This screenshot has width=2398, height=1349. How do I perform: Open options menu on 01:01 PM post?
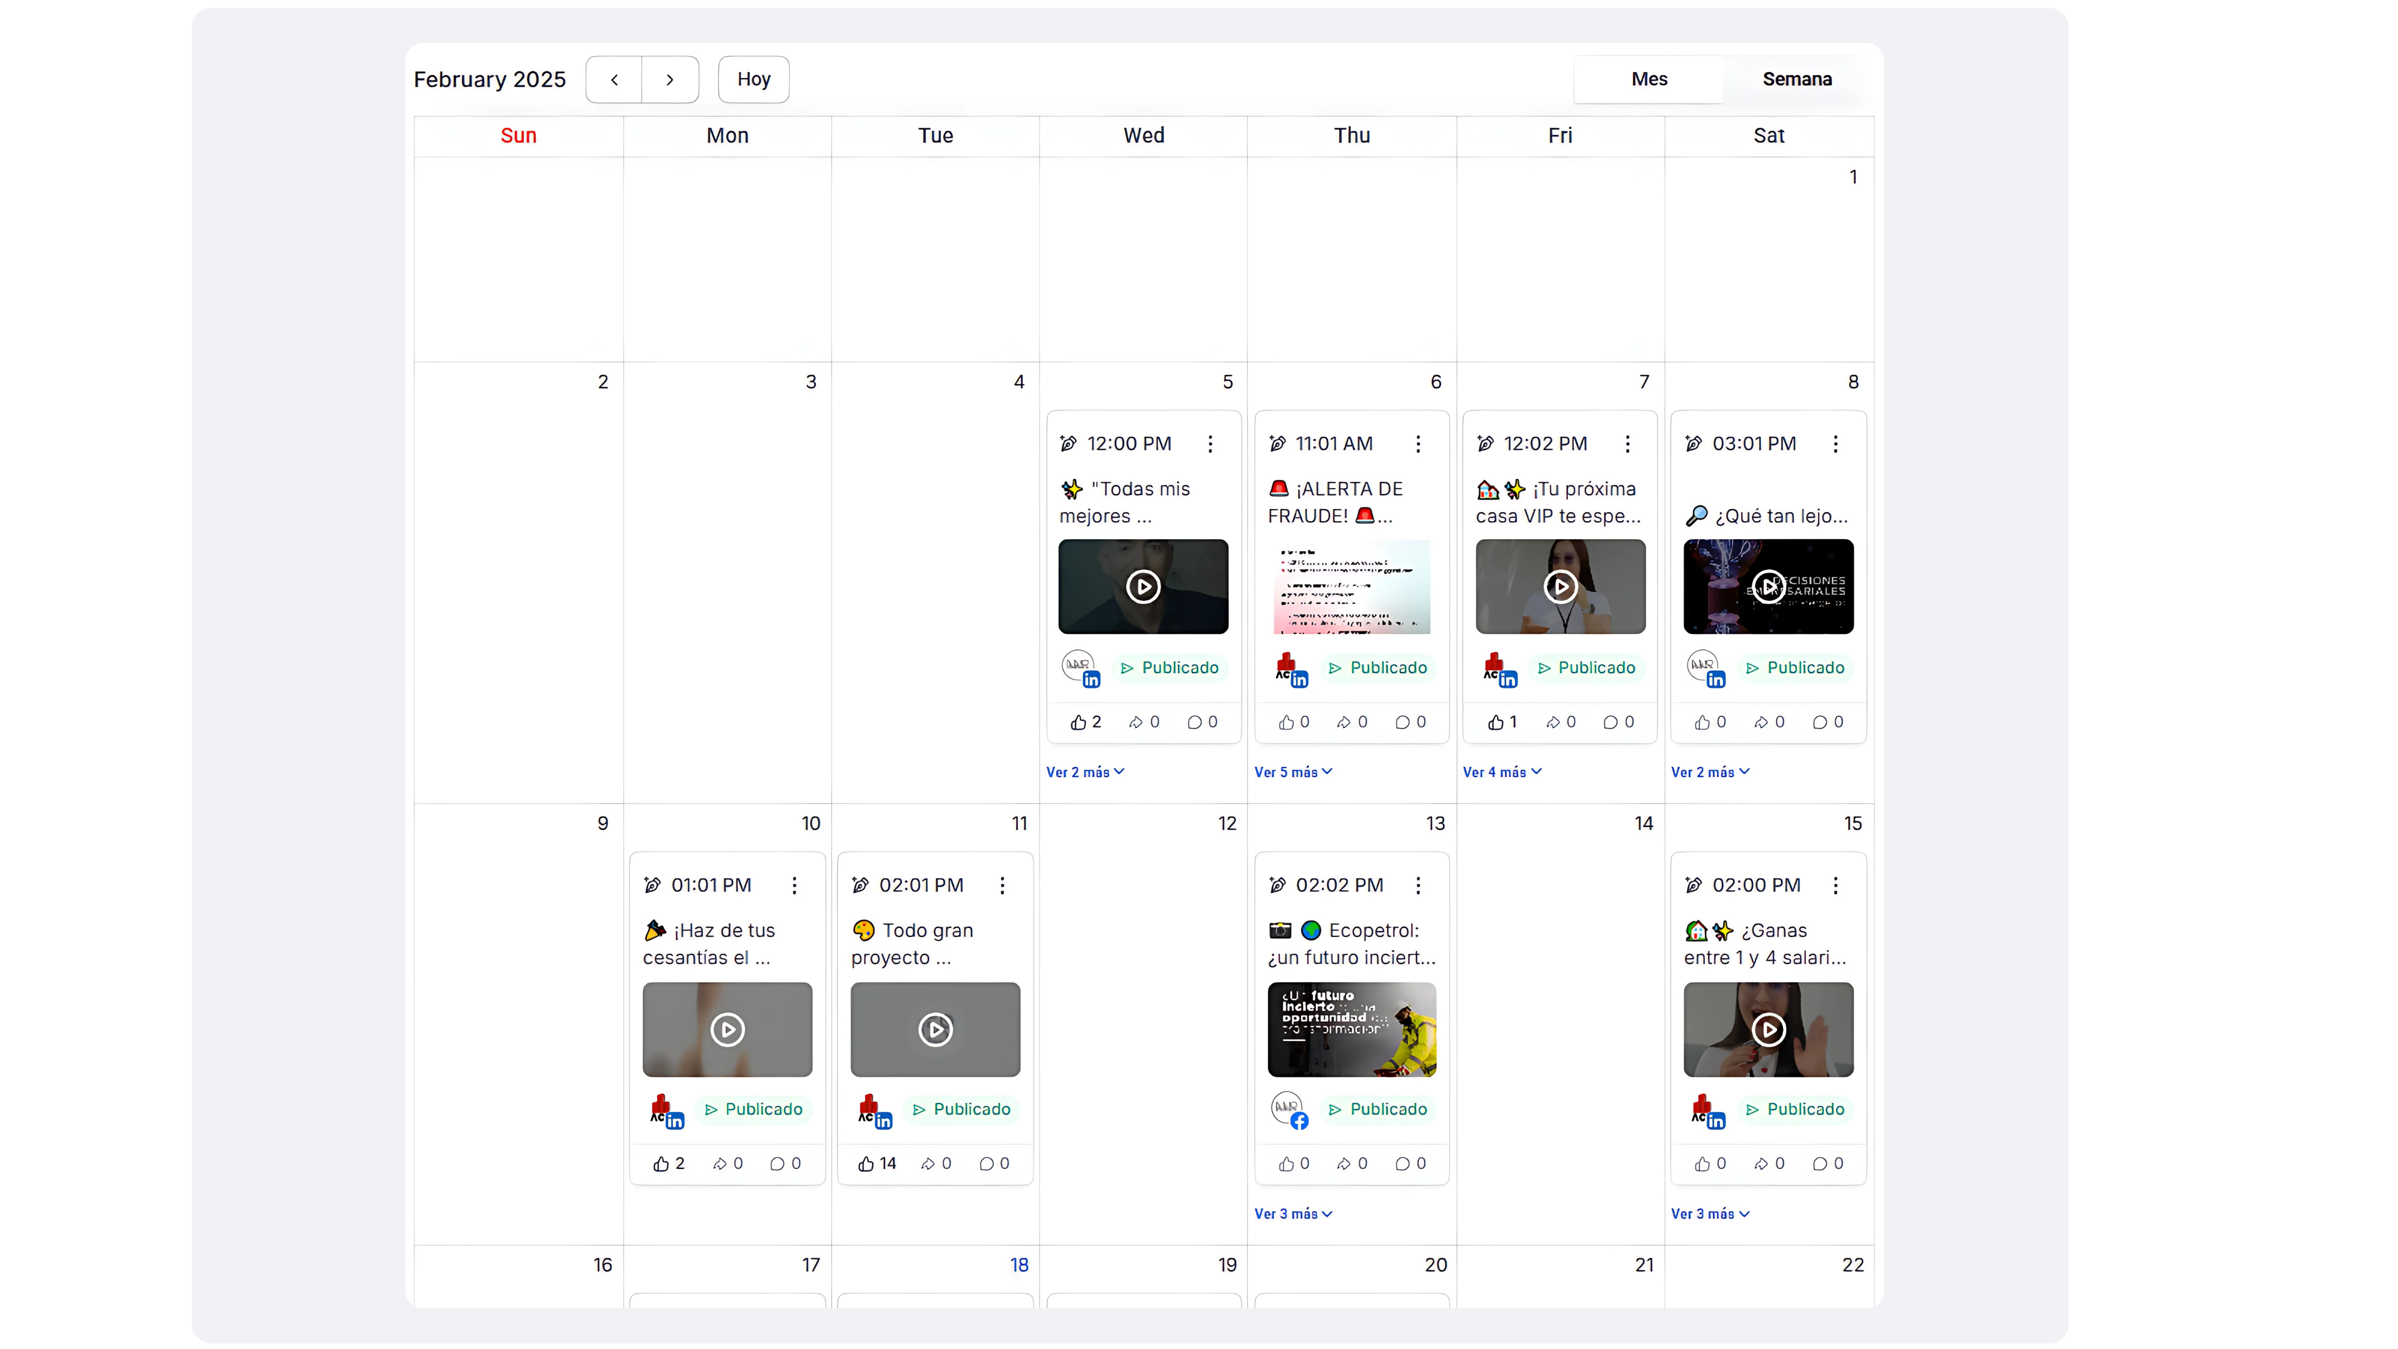794,885
